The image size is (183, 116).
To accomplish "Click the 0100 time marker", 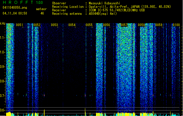I will [176, 25].
